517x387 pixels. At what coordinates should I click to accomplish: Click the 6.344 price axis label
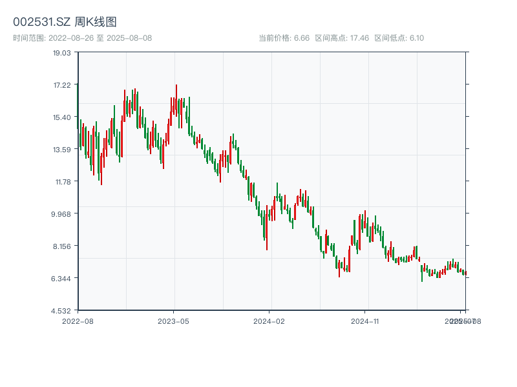tap(62, 279)
